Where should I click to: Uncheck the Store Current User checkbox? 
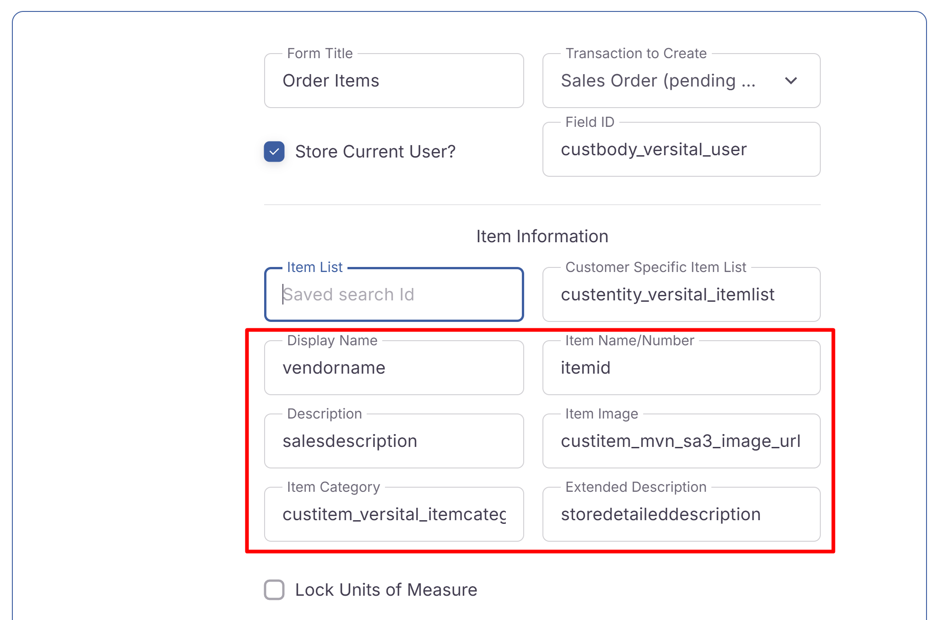tap(274, 152)
